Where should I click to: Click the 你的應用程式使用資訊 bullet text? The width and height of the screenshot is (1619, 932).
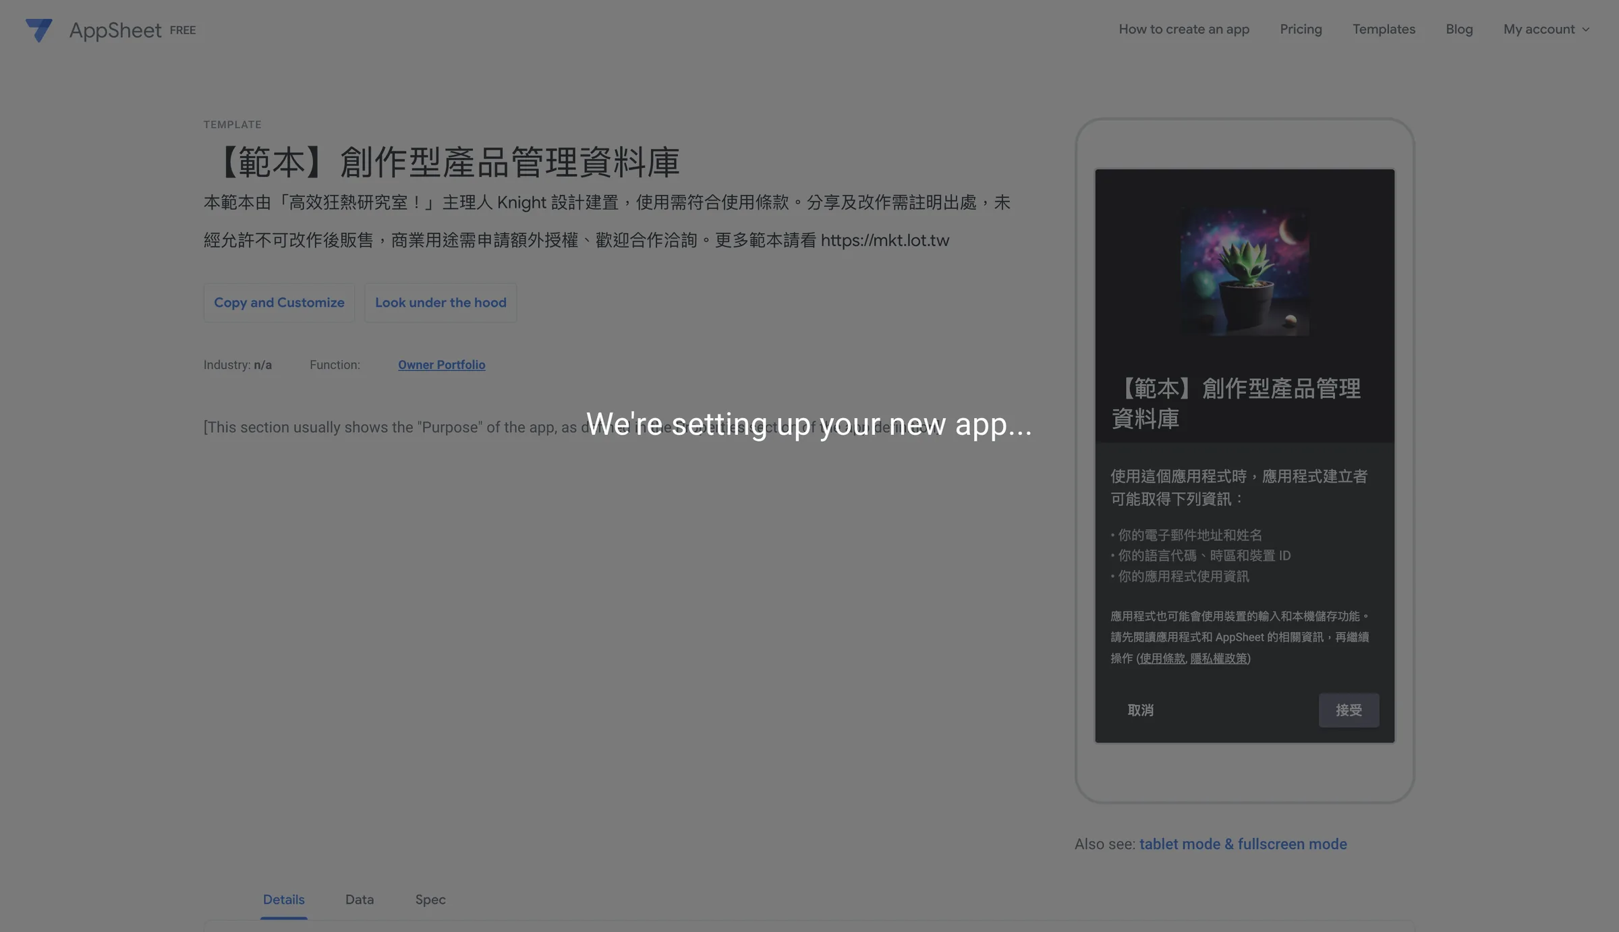coord(1183,577)
